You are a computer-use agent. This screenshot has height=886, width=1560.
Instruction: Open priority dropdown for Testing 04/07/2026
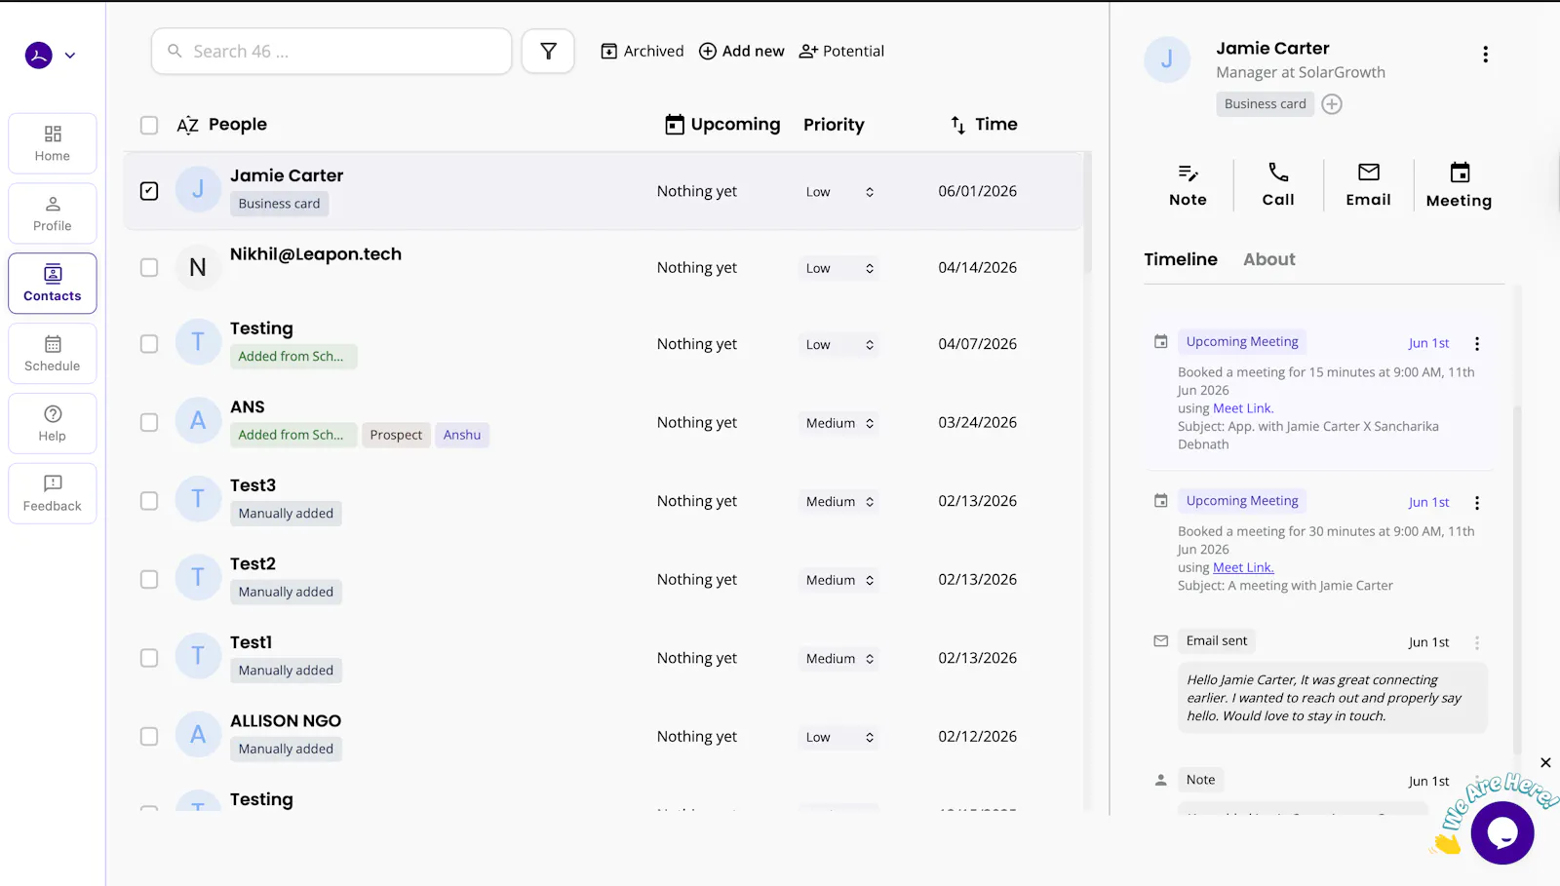[839, 345]
